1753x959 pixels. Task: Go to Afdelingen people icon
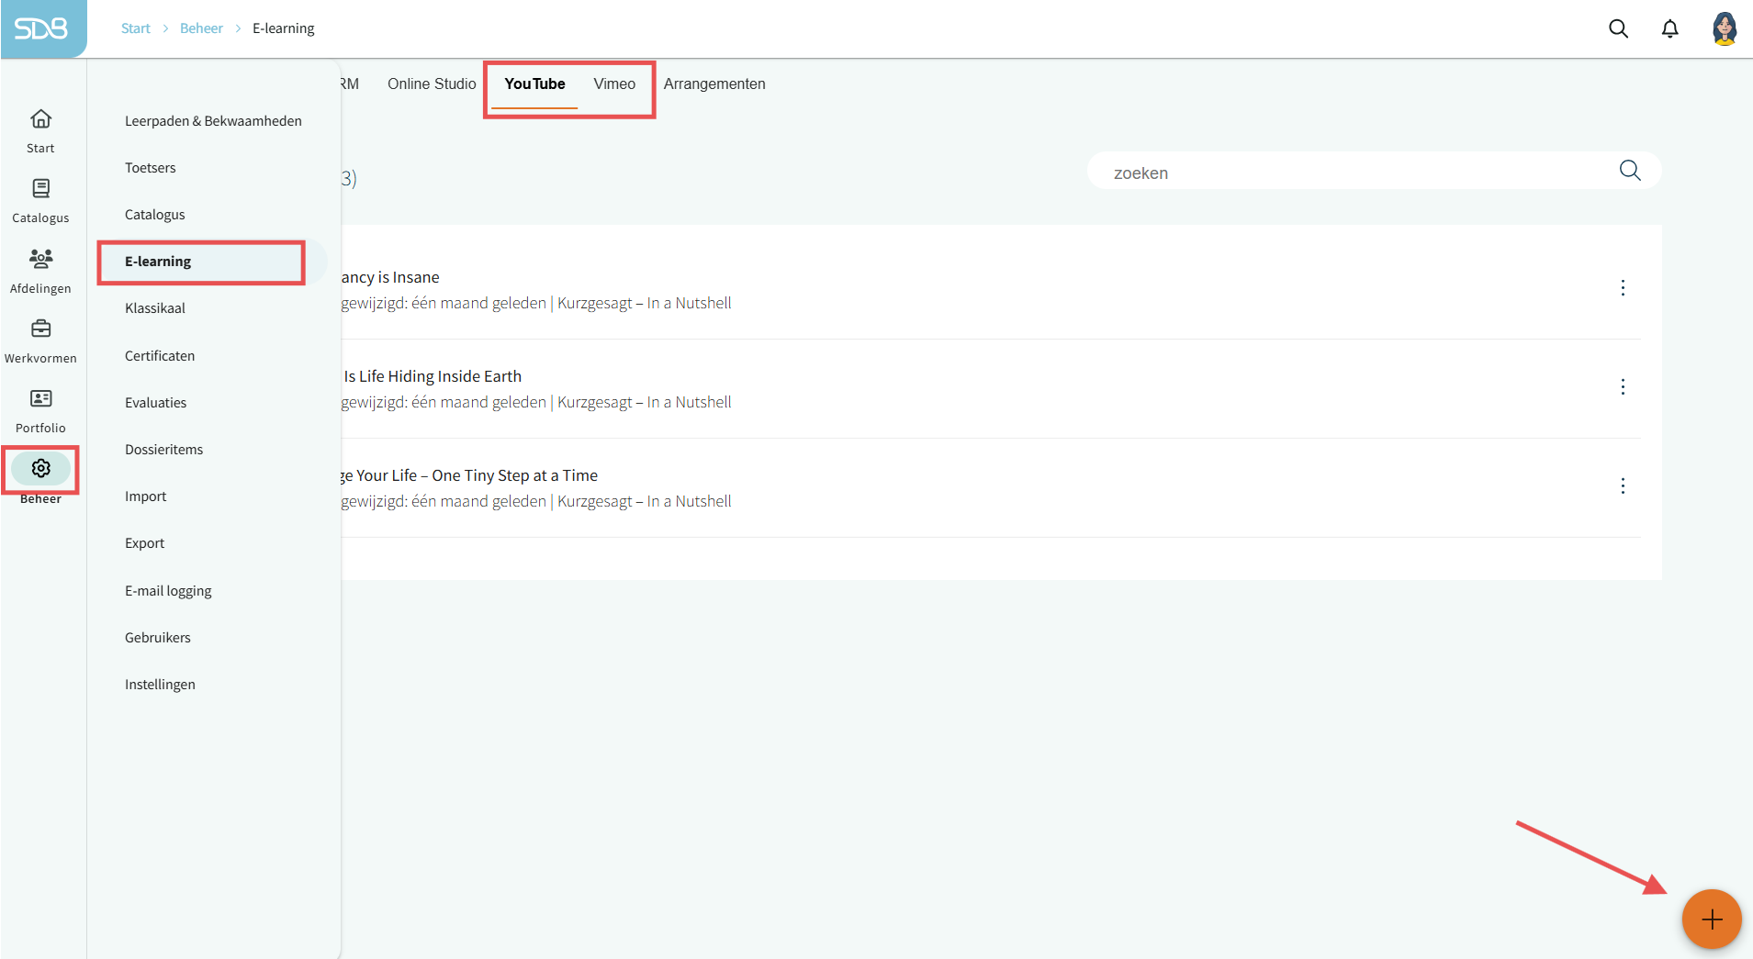pos(40,259)
